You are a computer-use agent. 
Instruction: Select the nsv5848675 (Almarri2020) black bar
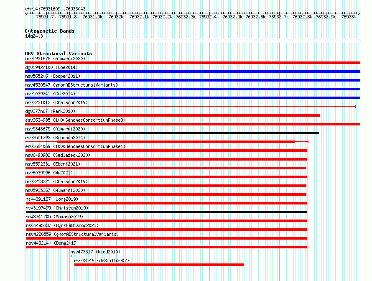click(x=172, y=133)
